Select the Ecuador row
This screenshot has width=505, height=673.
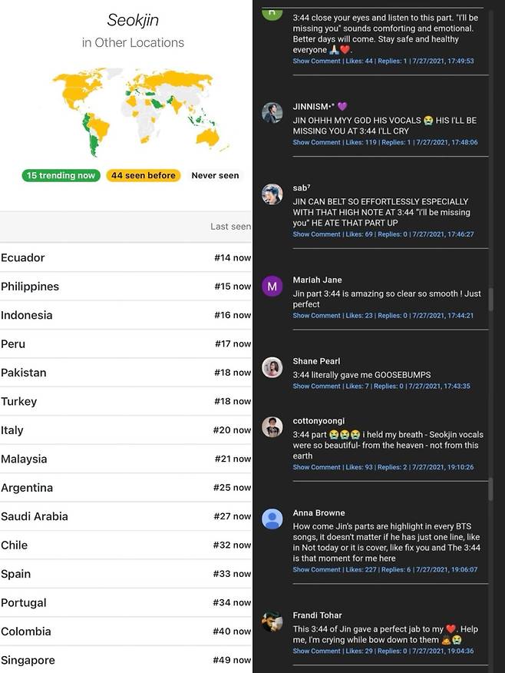(126, 257)
